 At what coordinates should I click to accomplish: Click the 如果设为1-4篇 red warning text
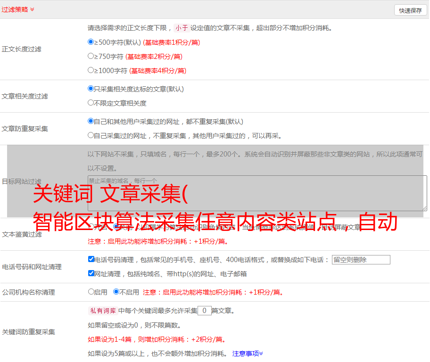pos(157,339)
